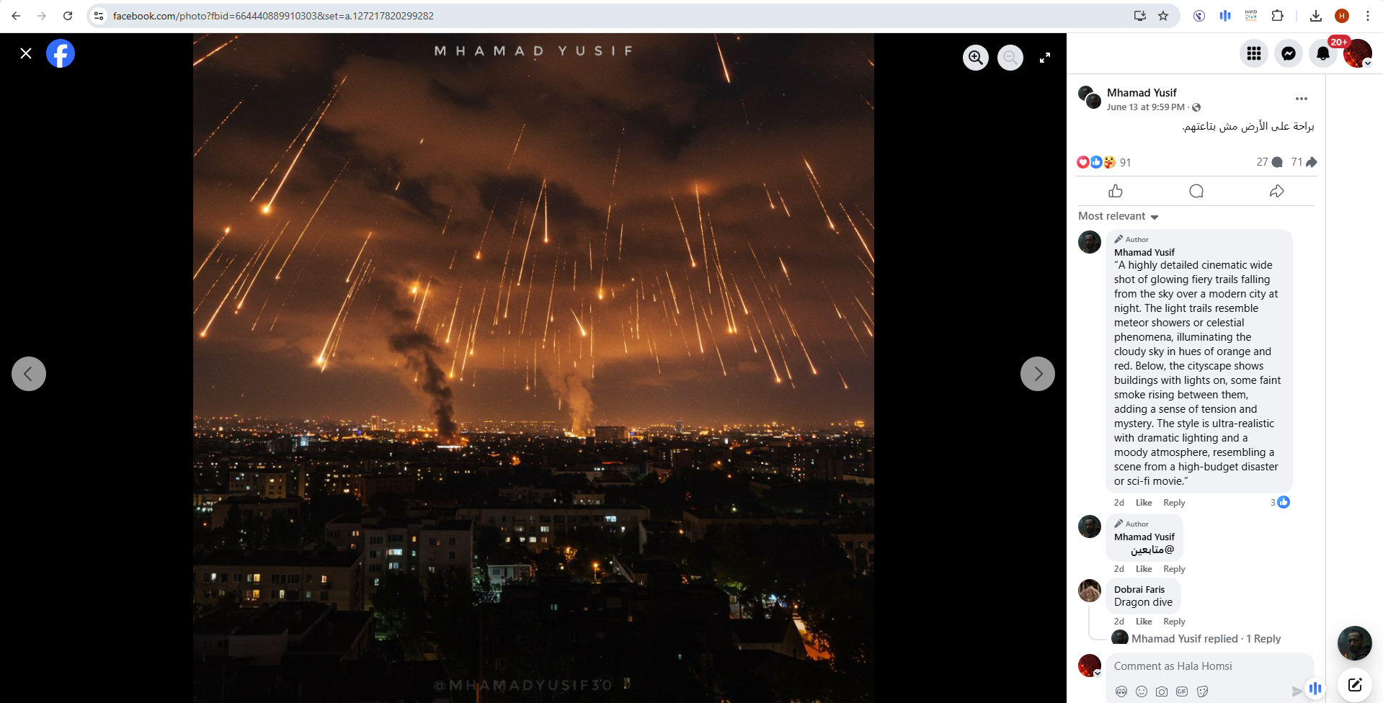This screenshot has height=703, width=1383.
Task: Go to the next photo
Action: click(x=1037, y=374)
